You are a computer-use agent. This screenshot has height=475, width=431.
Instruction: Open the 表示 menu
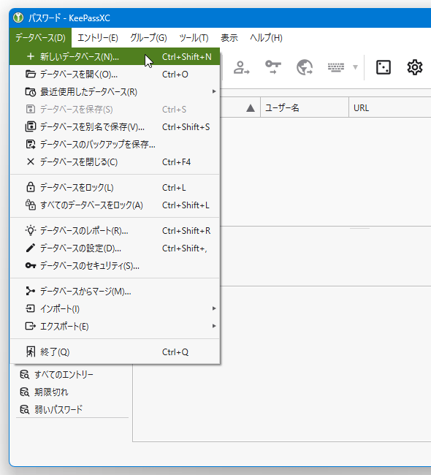tap(229, 37)
